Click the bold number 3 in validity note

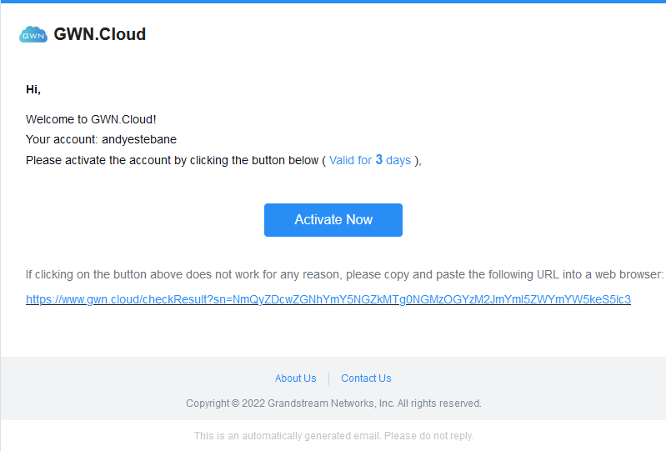pos(379,160)
